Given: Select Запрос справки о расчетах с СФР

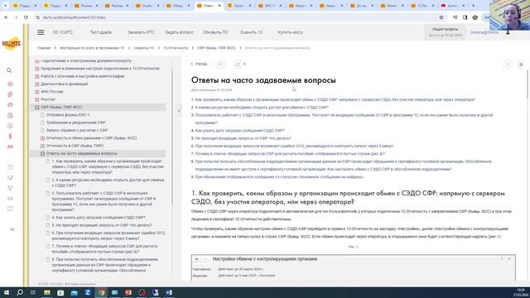Looking at the screenshot, I should (x=77, y=131).
